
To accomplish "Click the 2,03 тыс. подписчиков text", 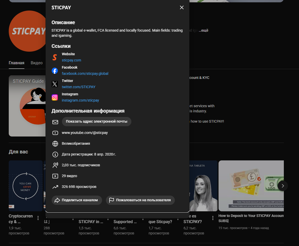I will 81,165.
